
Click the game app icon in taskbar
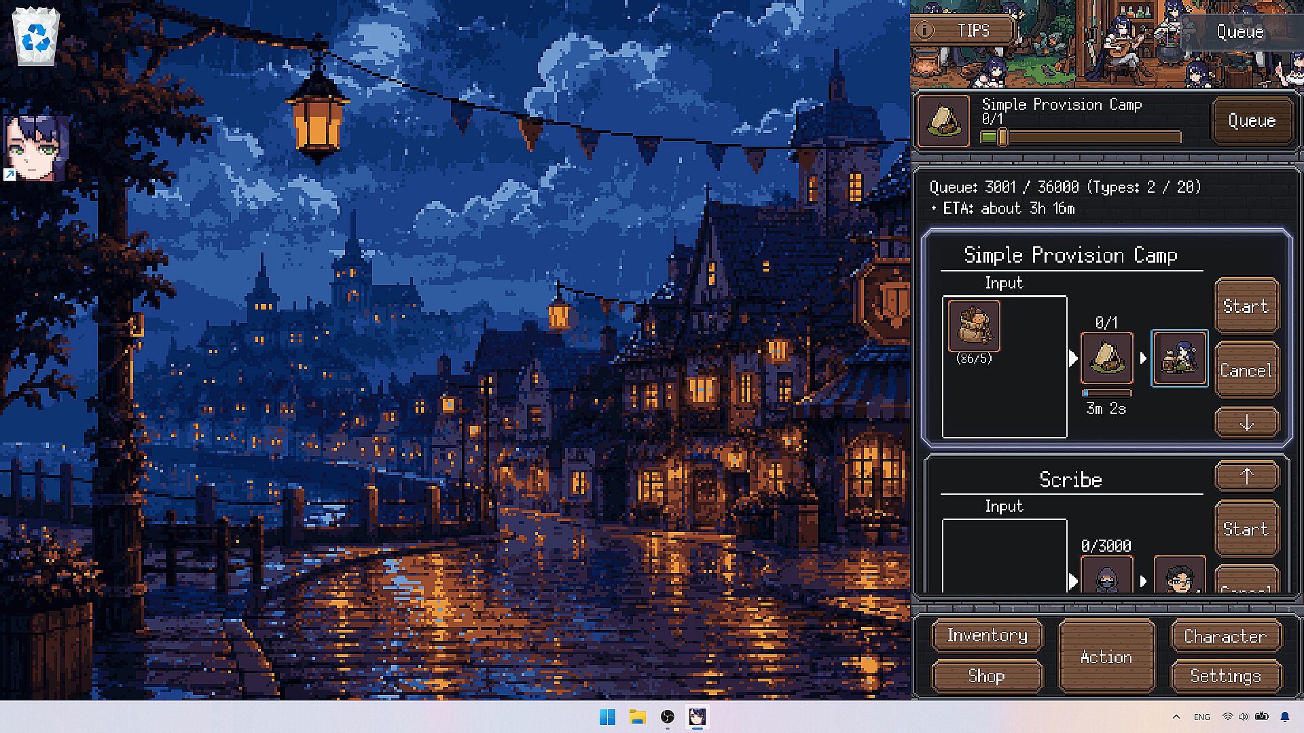click(697, 717)
